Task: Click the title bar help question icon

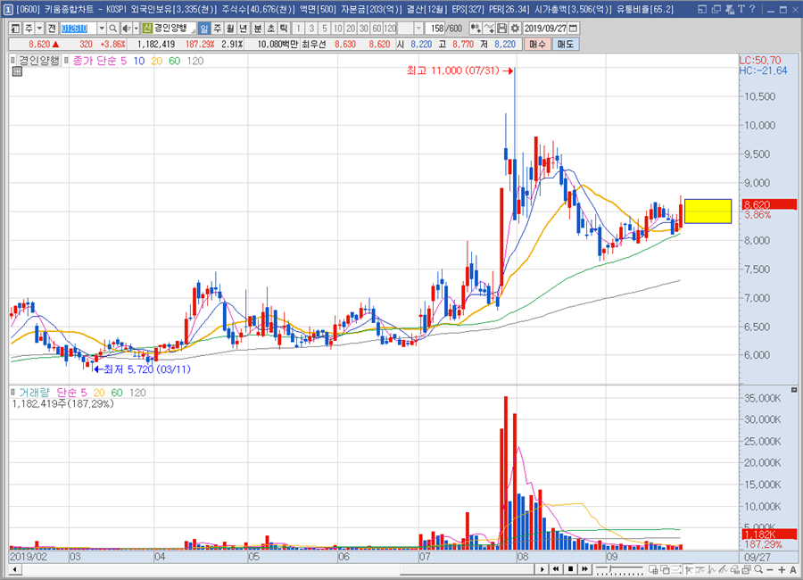Action: coord(752,9)
